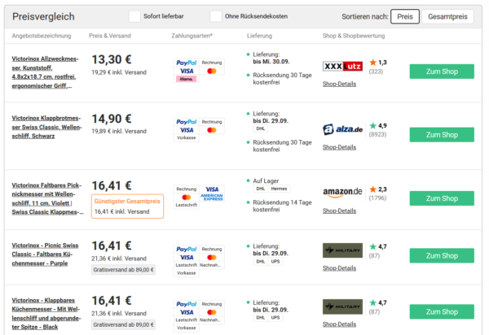Click PayPal icon in Purple knife row
489x335 pixels.
pyautogui.click(x=186, y=249)
